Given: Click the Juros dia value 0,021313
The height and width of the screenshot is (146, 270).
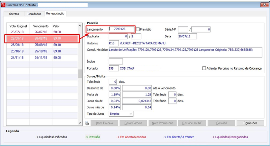Looking at the screenshot, I should (x=137, y=101).
